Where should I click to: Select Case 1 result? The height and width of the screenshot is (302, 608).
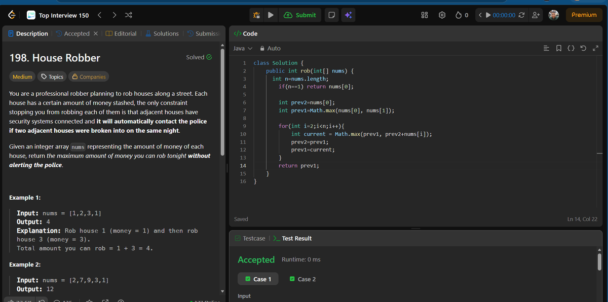pyautogui.click(x=258, y=279)
